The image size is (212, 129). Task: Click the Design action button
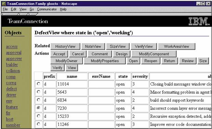click(122, 54)
